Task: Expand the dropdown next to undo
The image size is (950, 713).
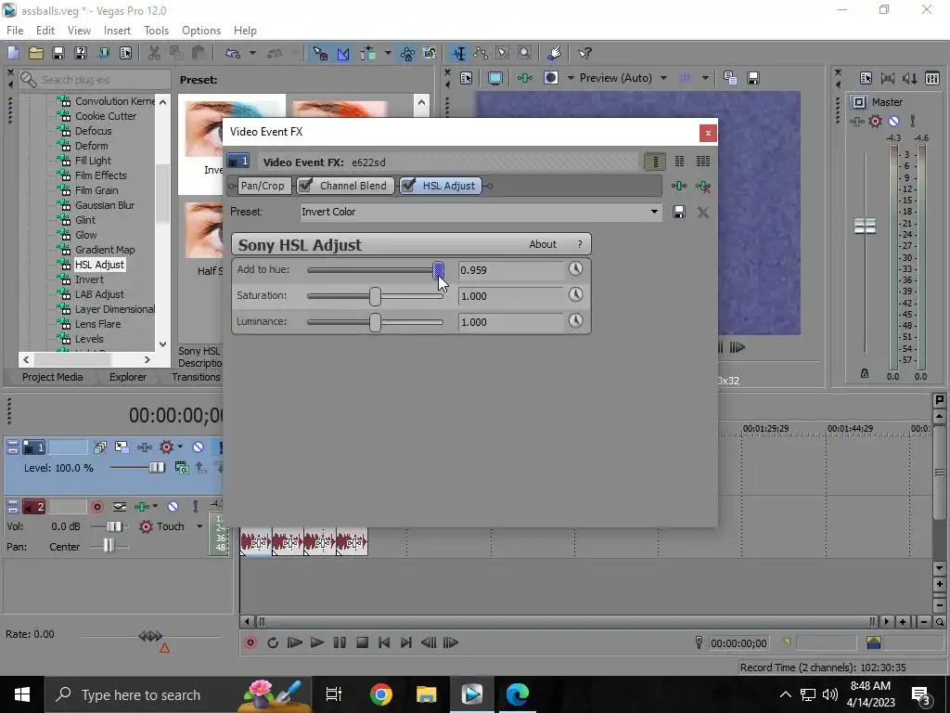Action: tap(252, 53)
